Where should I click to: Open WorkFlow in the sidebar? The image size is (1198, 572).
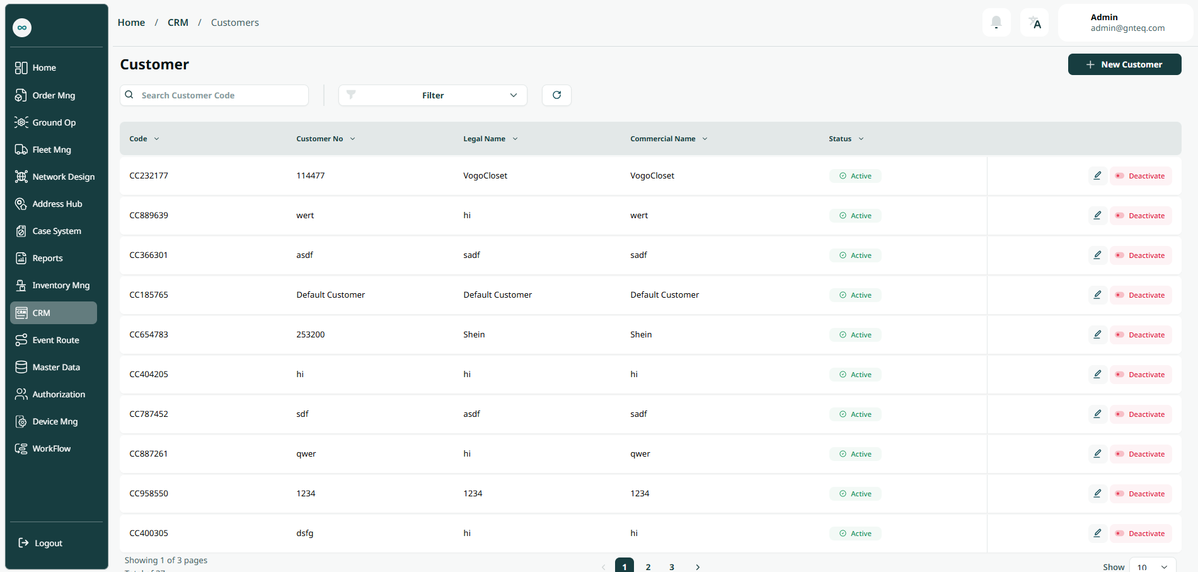click(54, 448)
